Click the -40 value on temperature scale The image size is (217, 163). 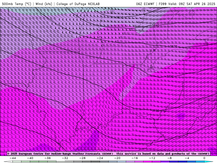[30, 158]
